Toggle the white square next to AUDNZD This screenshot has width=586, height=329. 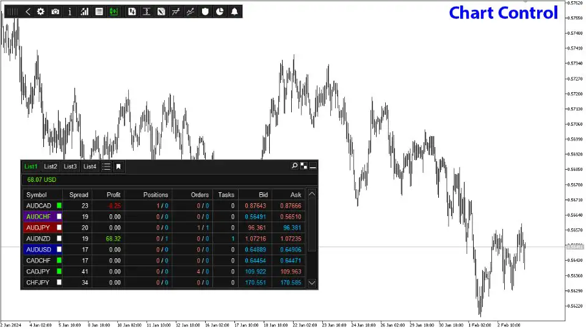coord(59,239)
